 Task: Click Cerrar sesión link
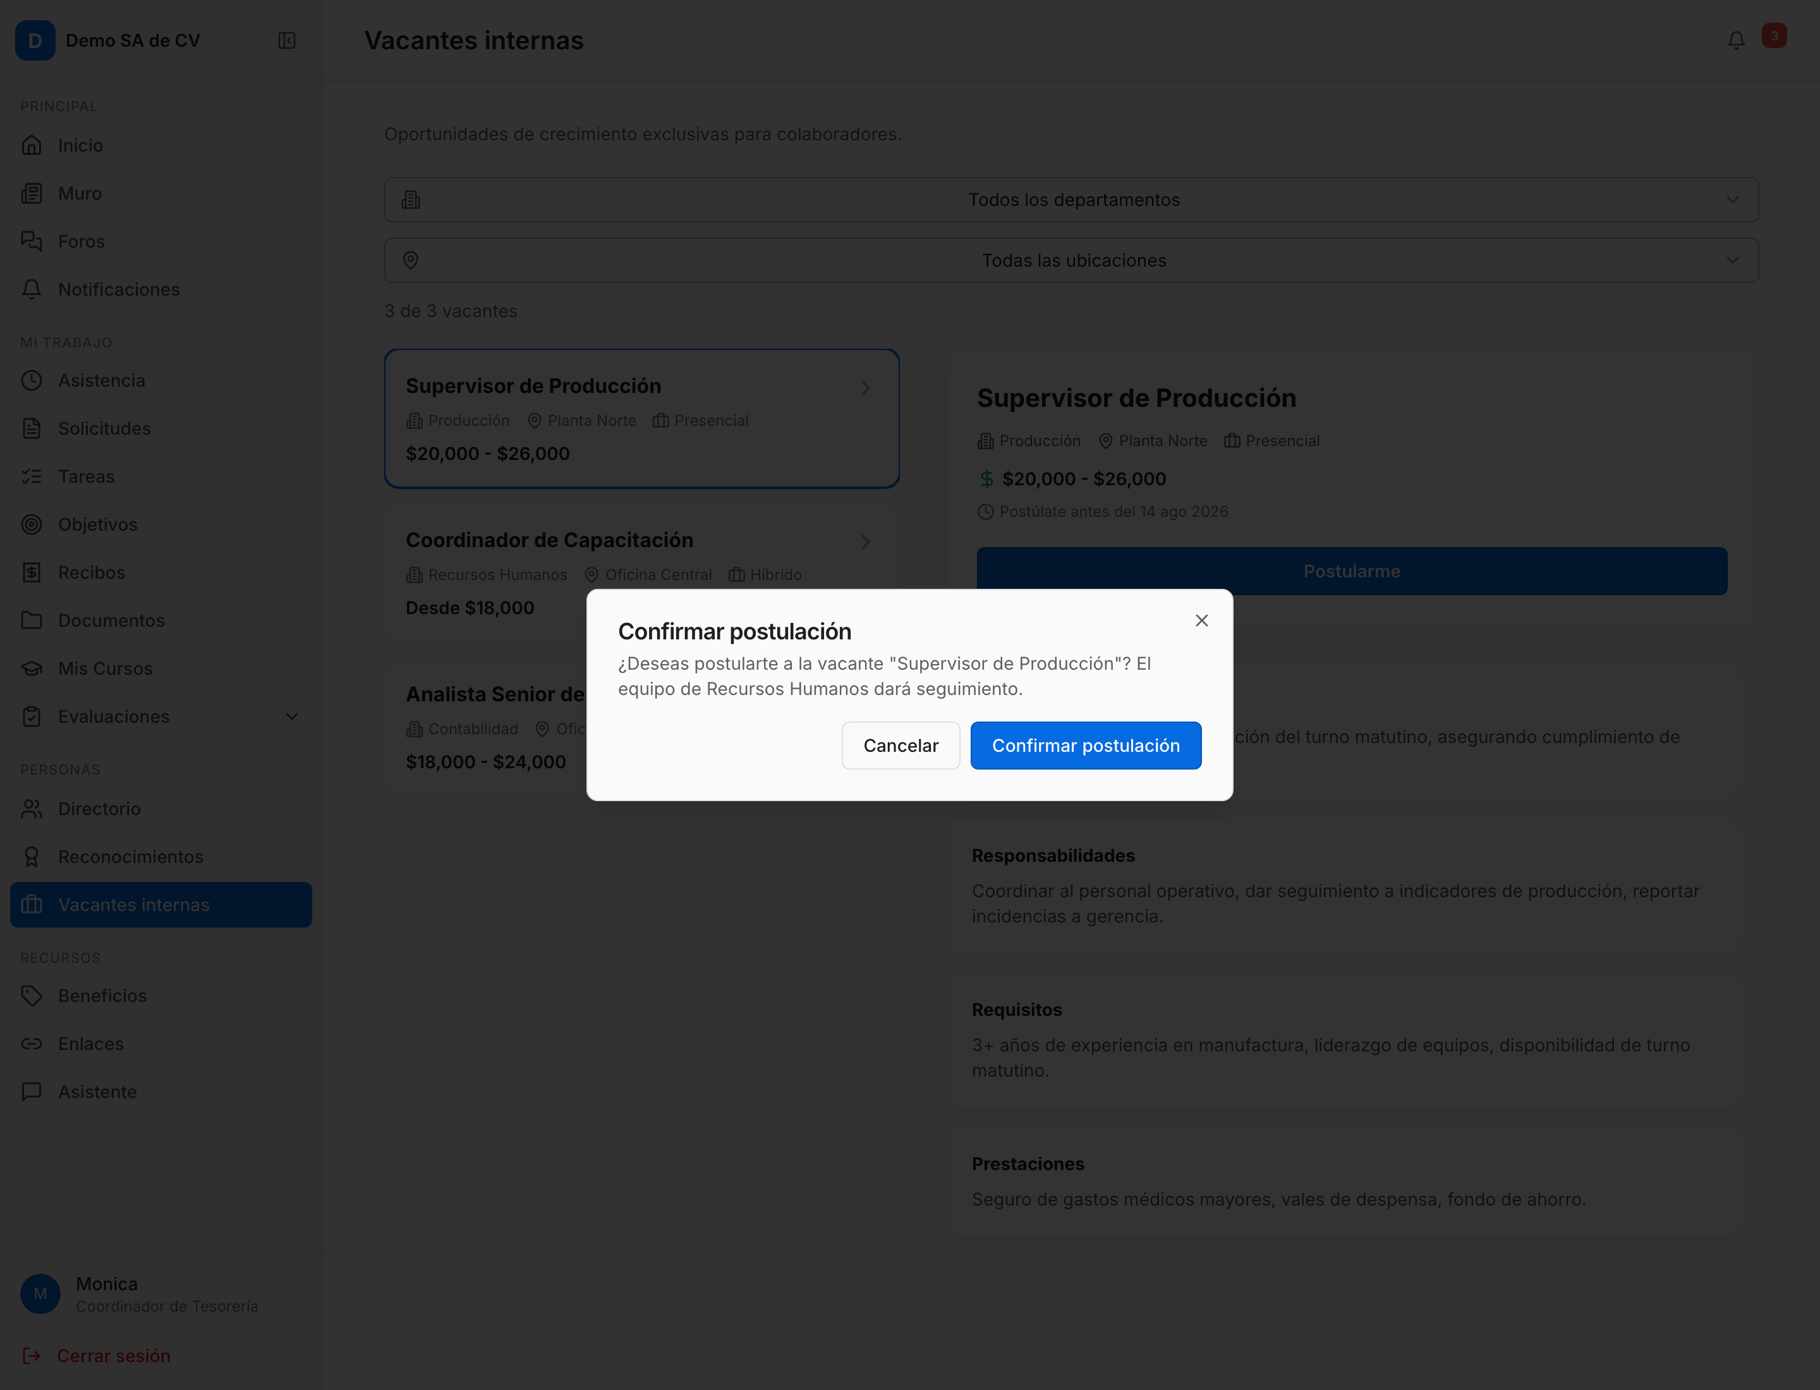[113, 1356]
